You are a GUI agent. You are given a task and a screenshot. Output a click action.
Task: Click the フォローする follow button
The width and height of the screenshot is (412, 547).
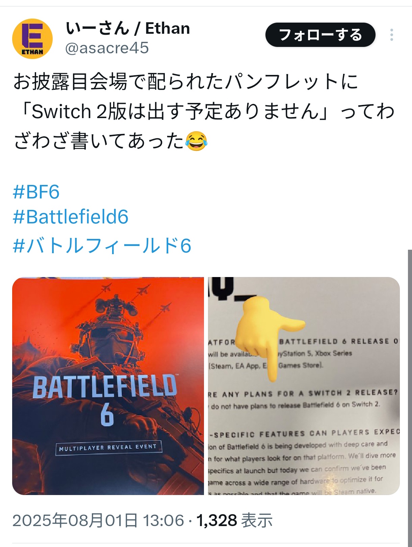click(320, 35)
